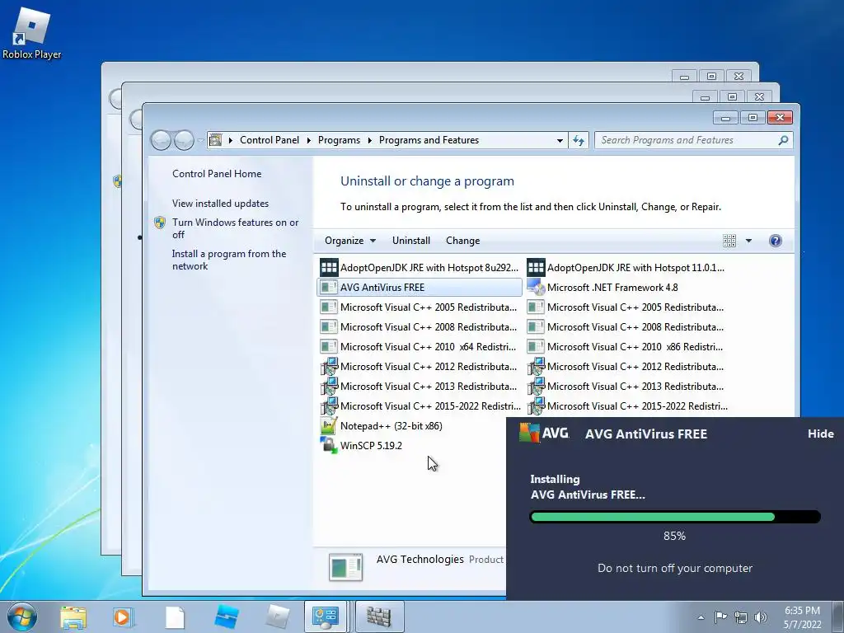Open the Control Panel Home link
This screenshot has height=633, width=844.
[217, 174]
